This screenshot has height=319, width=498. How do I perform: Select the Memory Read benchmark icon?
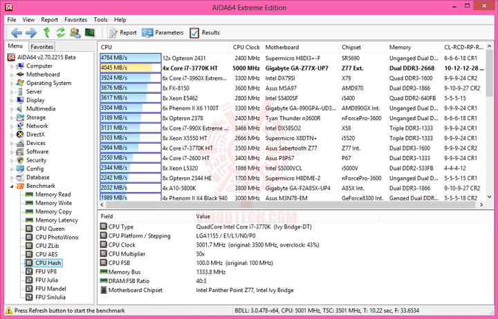29,195
